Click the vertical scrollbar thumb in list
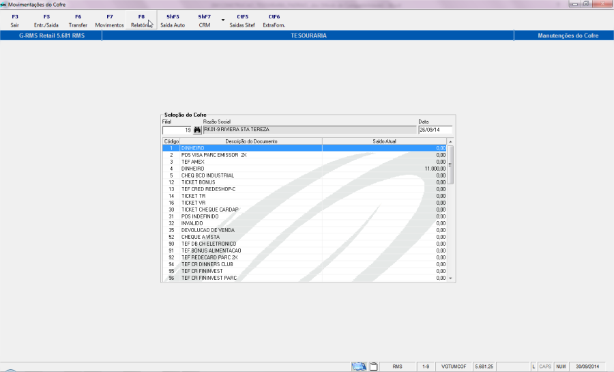 point(450,164)
